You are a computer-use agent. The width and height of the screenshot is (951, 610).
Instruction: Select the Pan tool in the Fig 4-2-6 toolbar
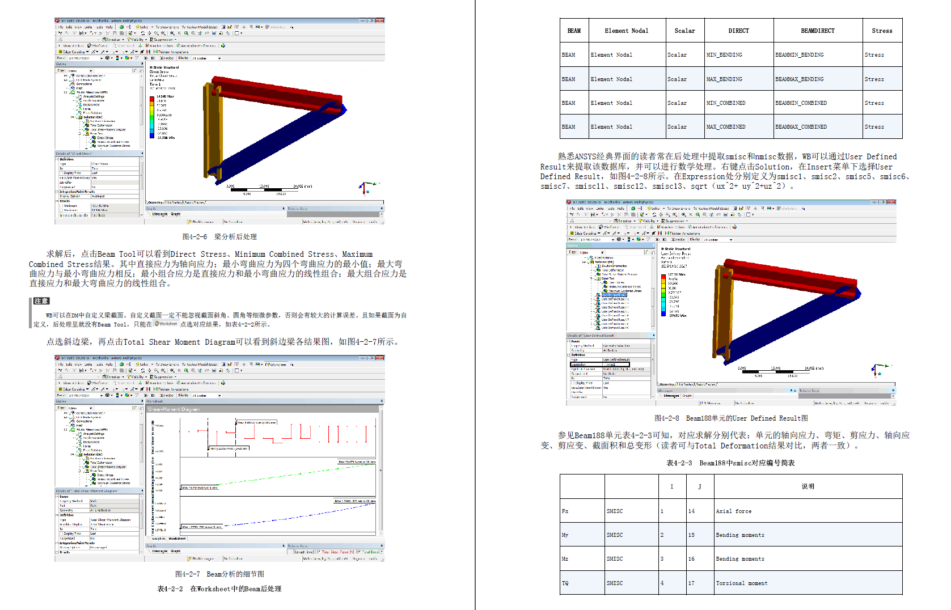(x=149, y=33)
